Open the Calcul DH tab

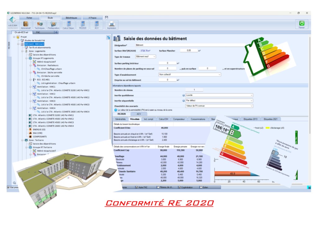(163, 119)
